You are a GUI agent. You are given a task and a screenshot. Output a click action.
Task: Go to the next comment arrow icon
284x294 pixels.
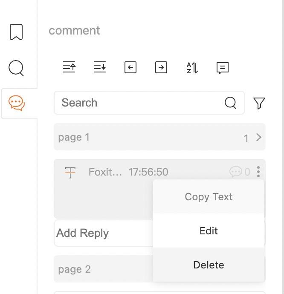tap(161, 67)
